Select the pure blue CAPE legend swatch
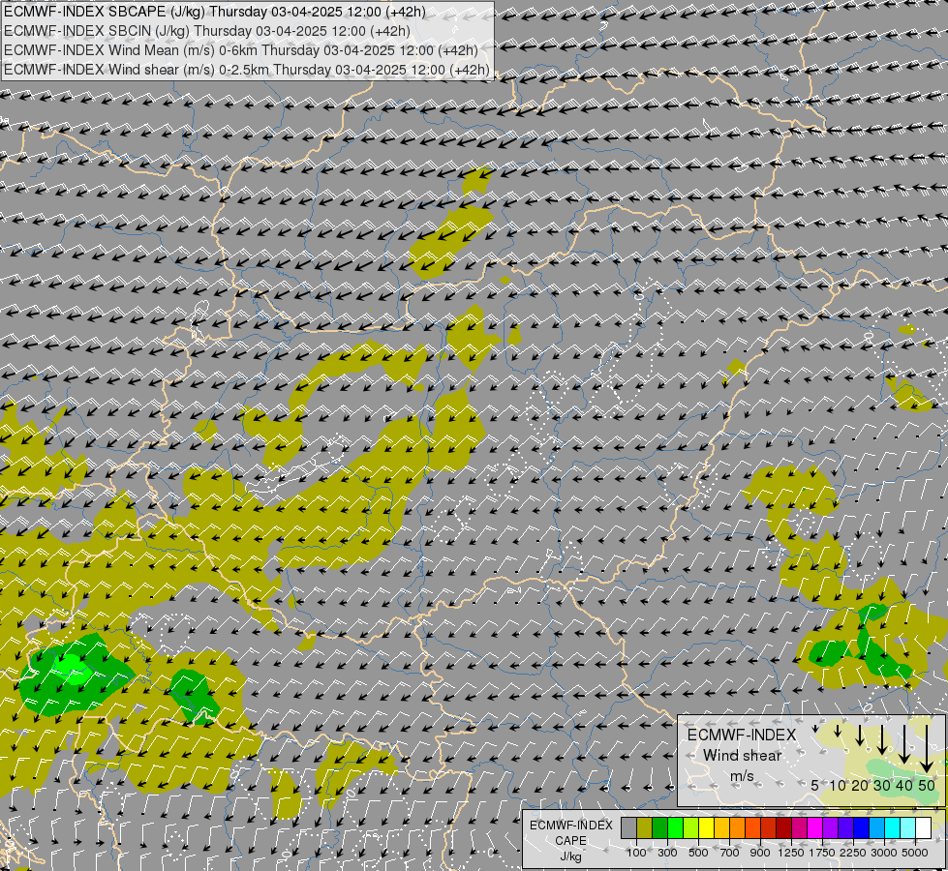 (861, 828)
